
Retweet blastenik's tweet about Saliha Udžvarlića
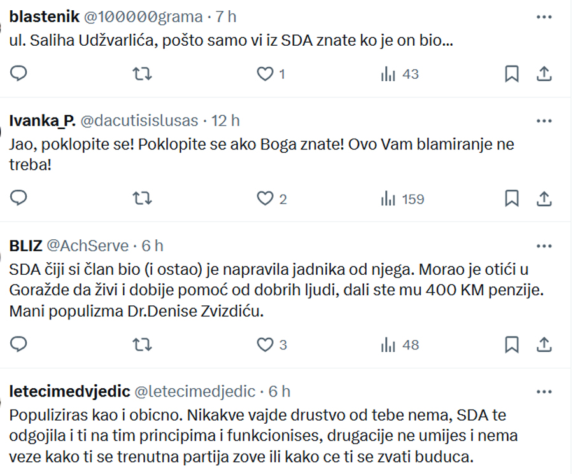(x=142, y=74)
